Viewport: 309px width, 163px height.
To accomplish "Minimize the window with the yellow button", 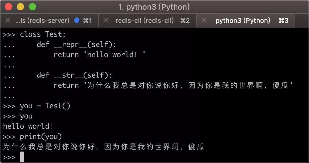I will pyautogui.click(x=20, y=7).
